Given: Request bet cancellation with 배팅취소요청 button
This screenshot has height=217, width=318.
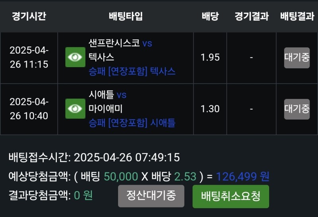Looking at the screenshot, I should 231,196.
